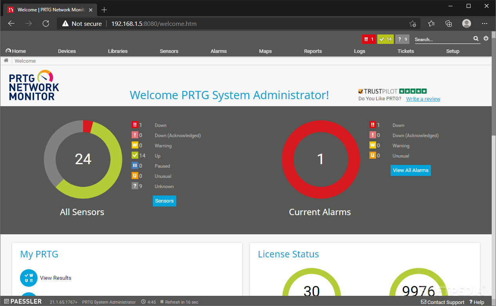Screen dimensions: 496x306
Task: Click Down status icon in All Sensors legend
Action: click(135, 125)
